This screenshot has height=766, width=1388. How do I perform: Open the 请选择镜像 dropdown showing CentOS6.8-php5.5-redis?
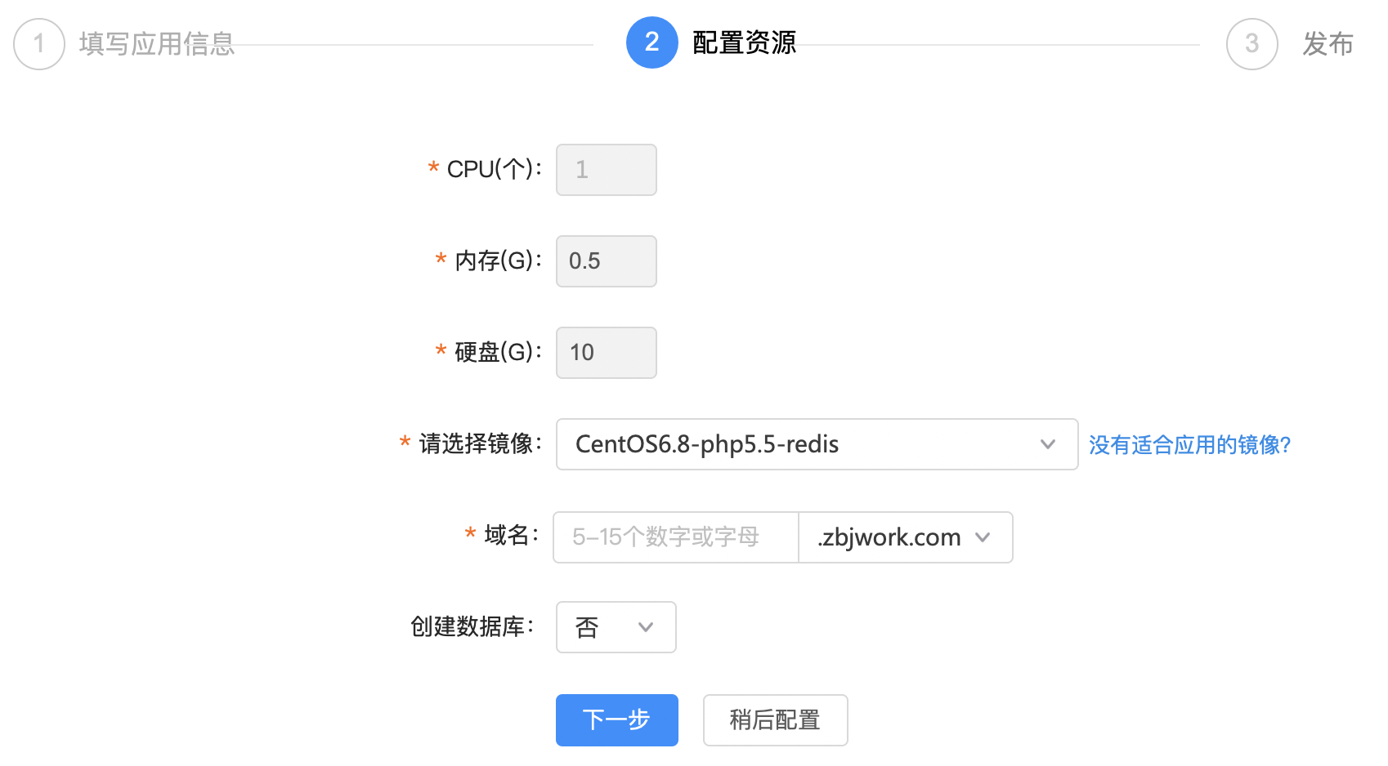coord(817,444)
